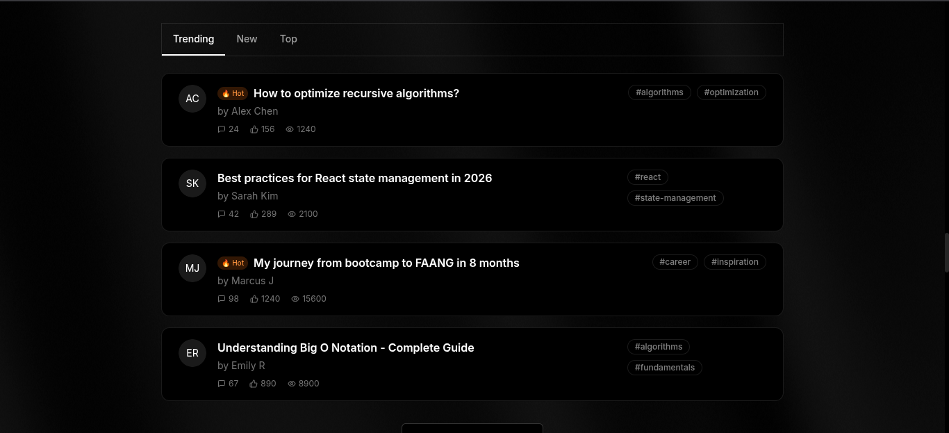Click eye icon on Big O Notation post
The width and height of the screenshot is (949, 433).
coord(292,384)
